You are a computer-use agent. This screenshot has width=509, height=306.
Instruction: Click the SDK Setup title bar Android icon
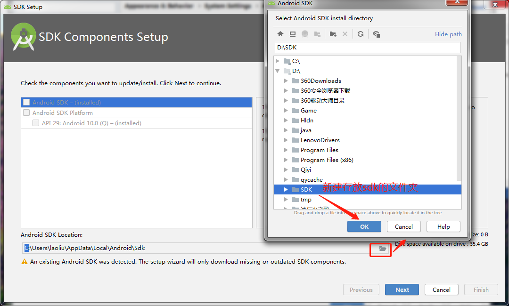8,7
